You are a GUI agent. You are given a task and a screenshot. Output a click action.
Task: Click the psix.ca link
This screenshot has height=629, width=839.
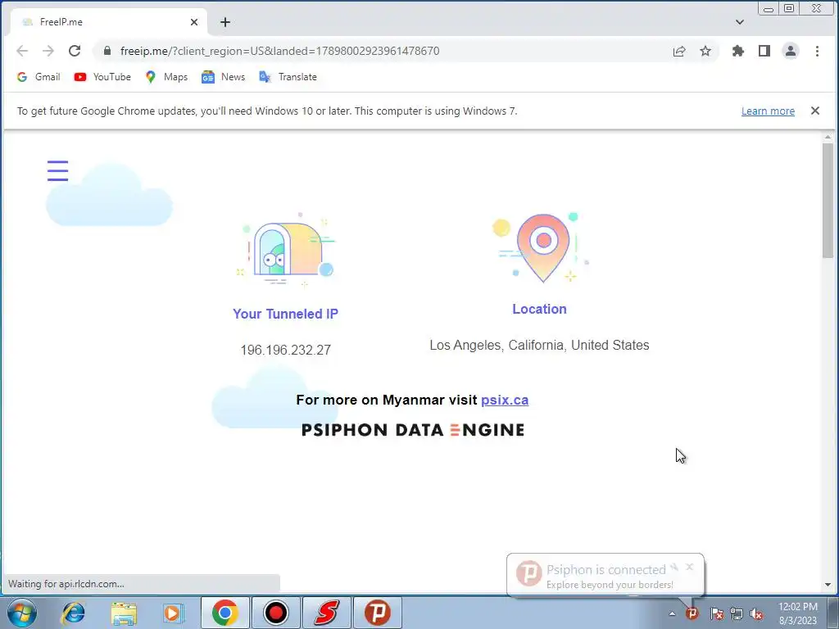505,400
